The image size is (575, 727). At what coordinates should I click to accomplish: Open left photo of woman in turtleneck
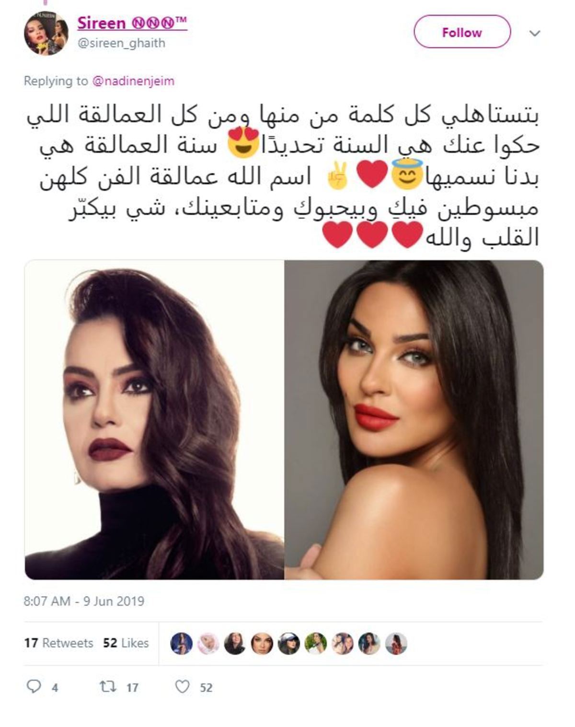pos(154,420)
